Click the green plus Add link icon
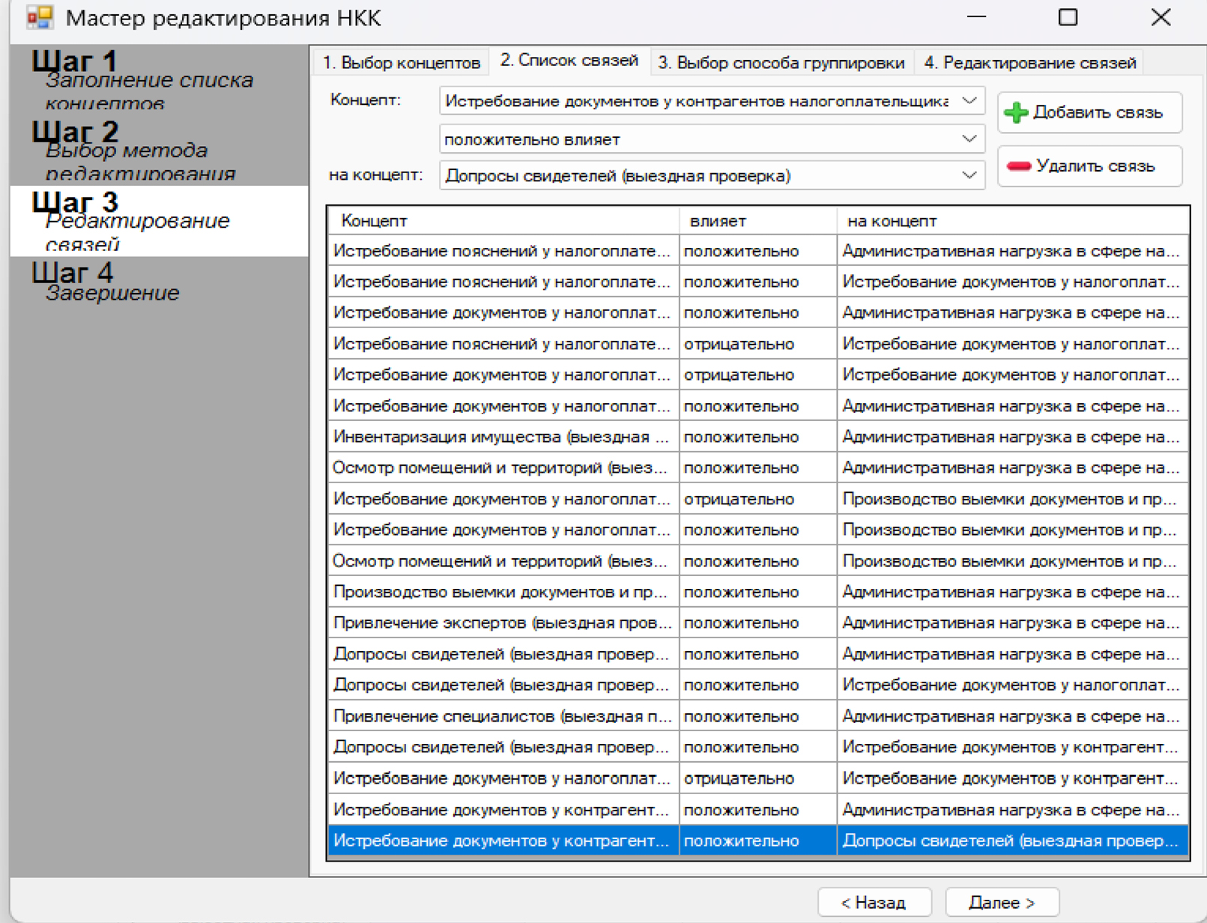1207x923 pixels. [1016, 112]
